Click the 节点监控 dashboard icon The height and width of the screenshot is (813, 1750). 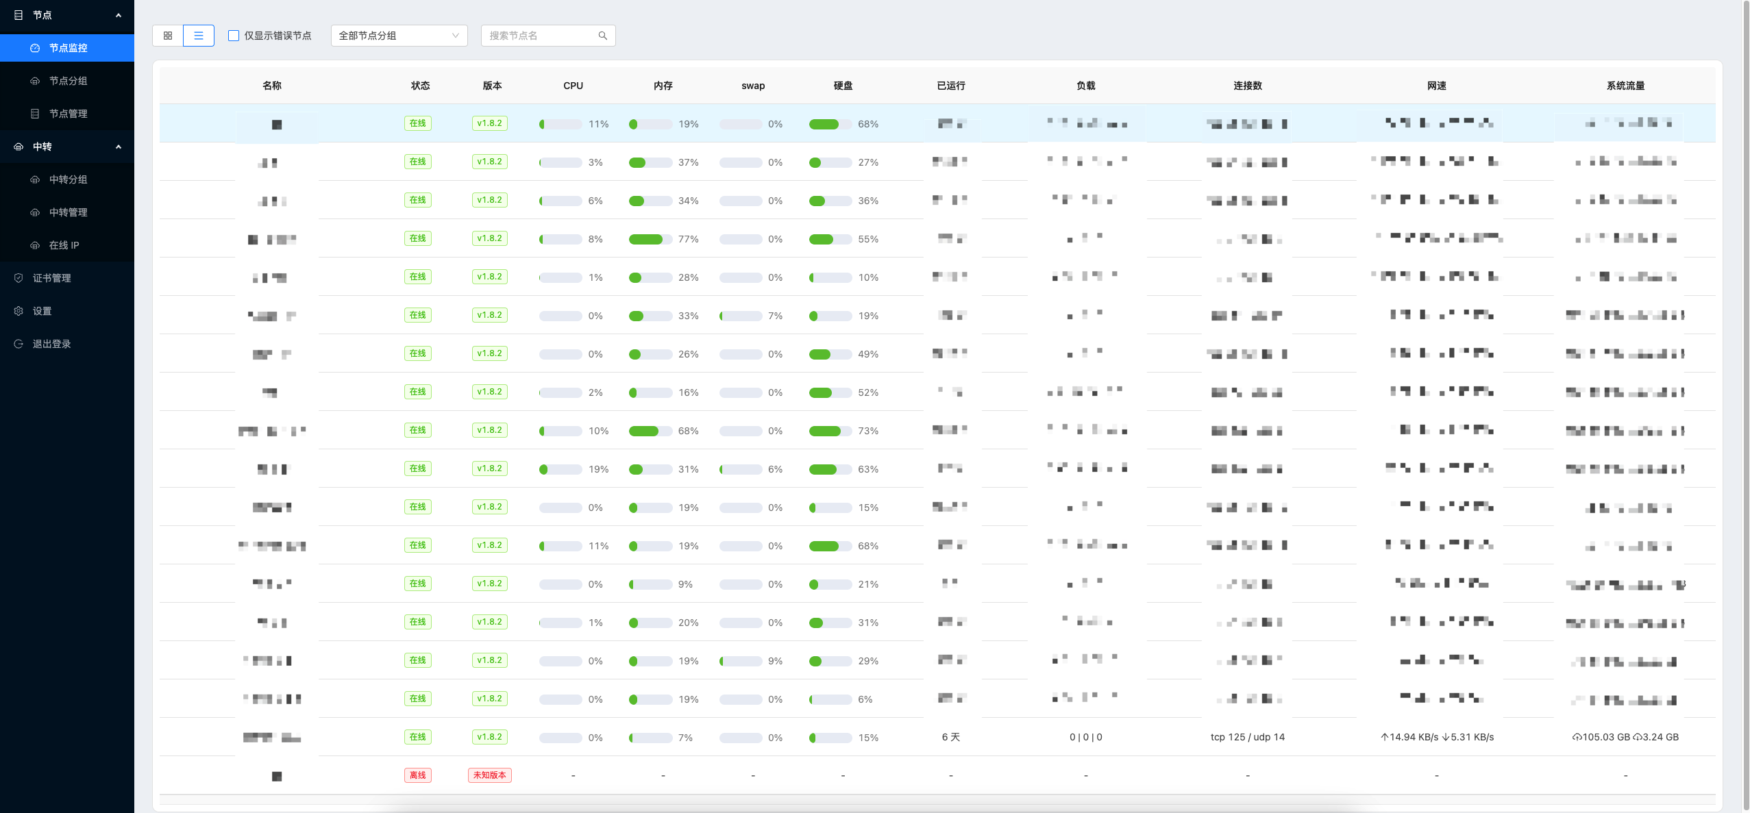(x=35, y=48)
